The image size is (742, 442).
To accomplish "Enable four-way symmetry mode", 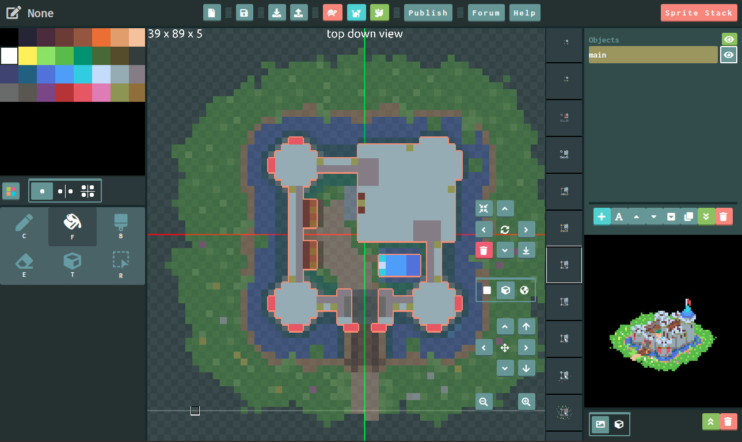I will 88,191.
